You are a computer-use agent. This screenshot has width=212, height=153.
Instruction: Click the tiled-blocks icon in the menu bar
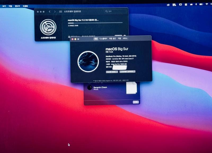(x=186, y=4)
